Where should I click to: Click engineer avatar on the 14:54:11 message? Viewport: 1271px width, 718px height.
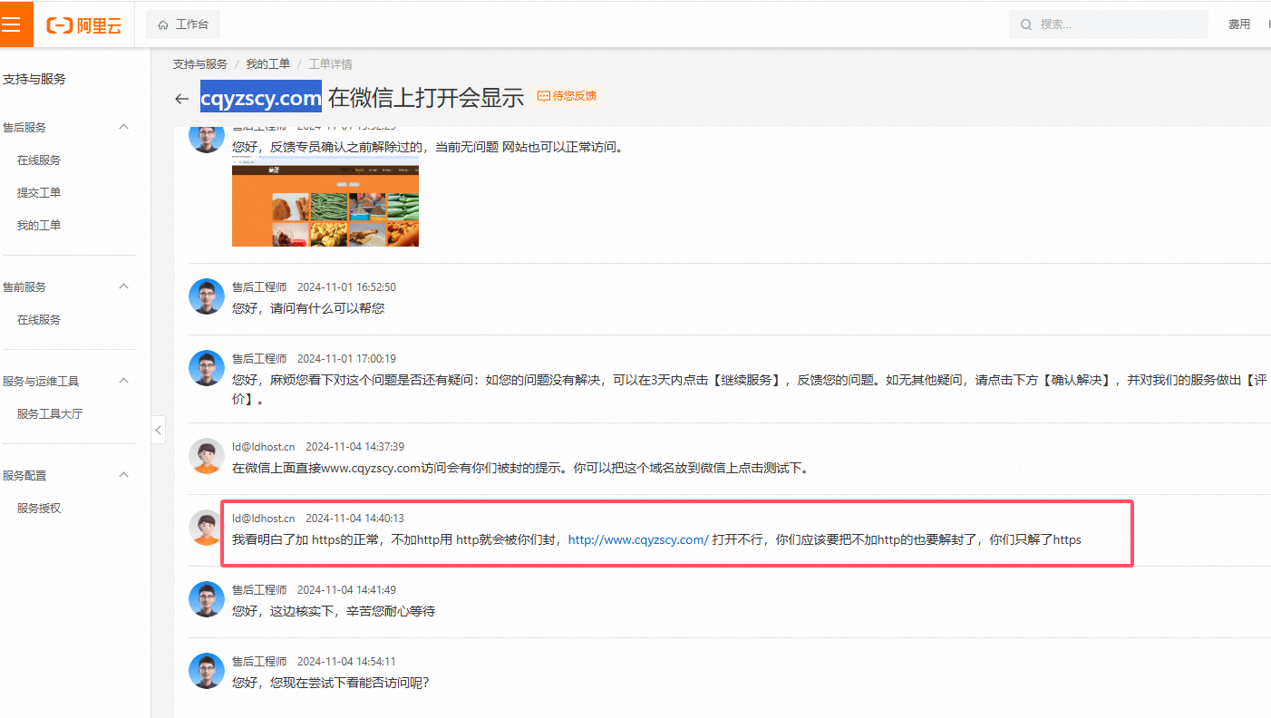click(x=207, y=671)
